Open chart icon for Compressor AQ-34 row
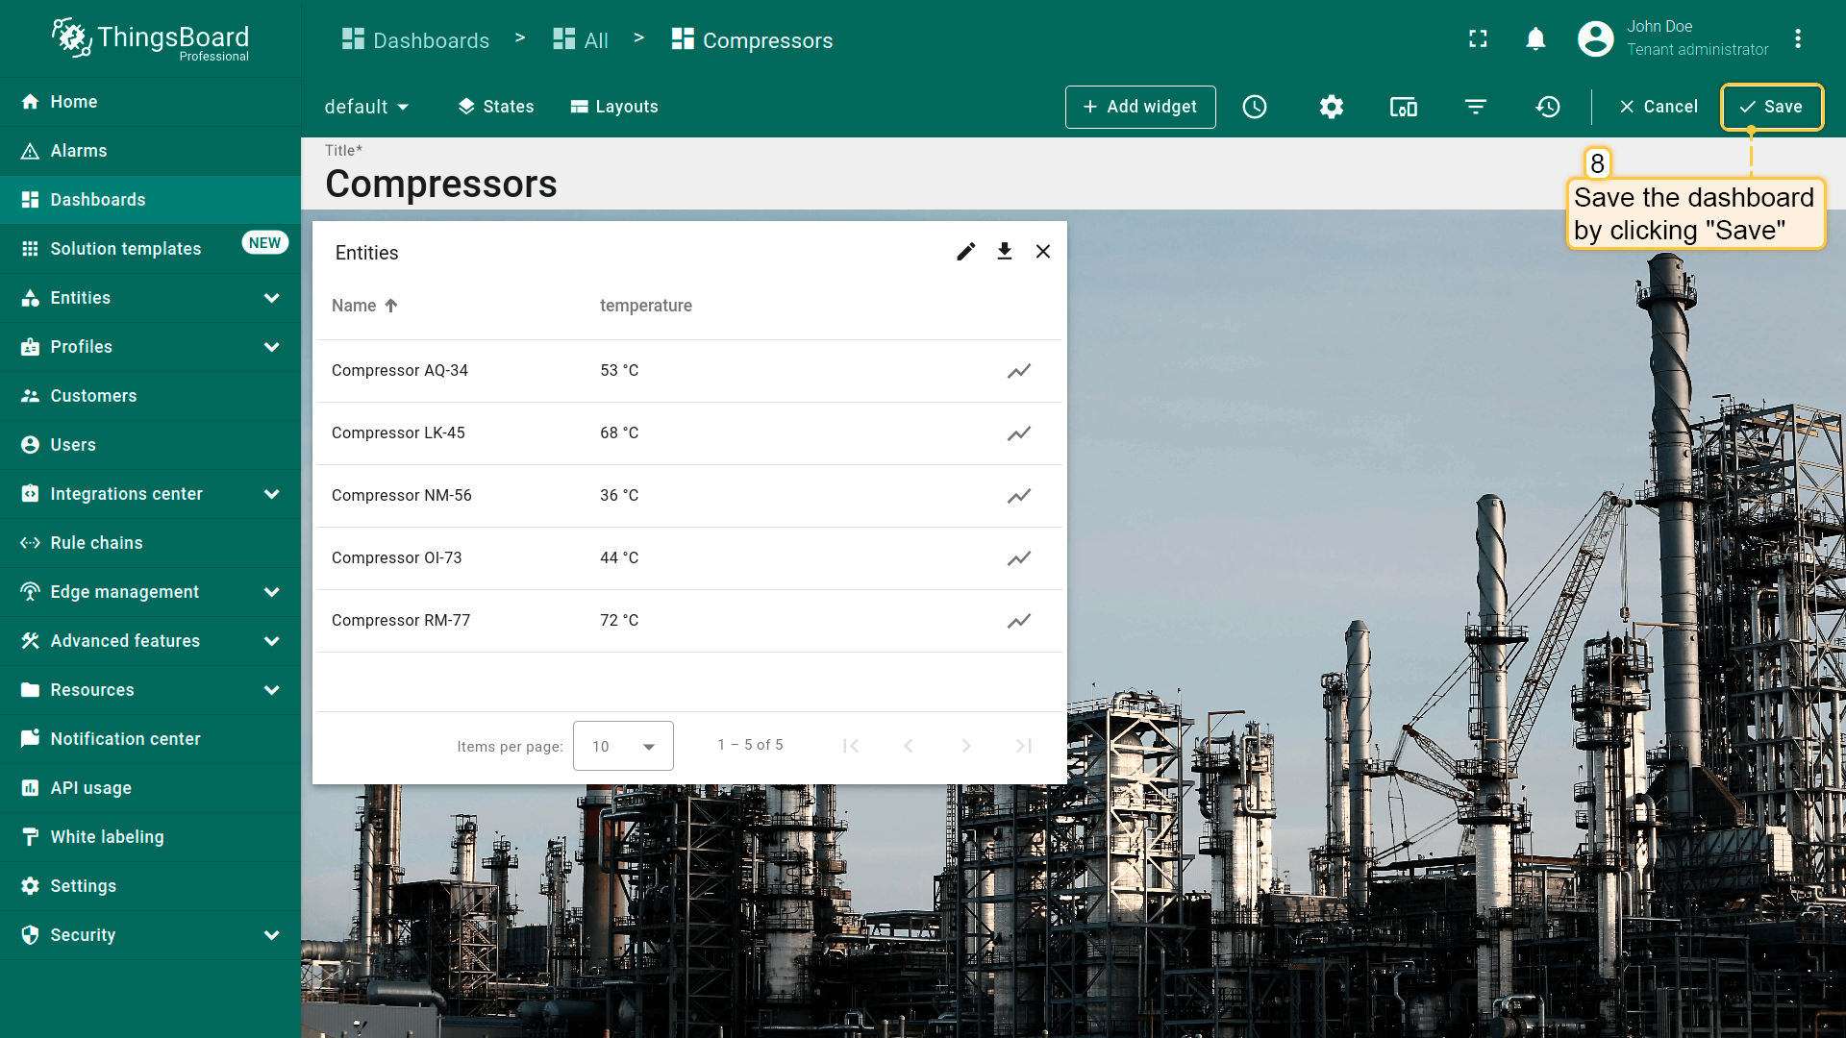Screen dimensions: 1846x1038 click(x=1018, y=371)
